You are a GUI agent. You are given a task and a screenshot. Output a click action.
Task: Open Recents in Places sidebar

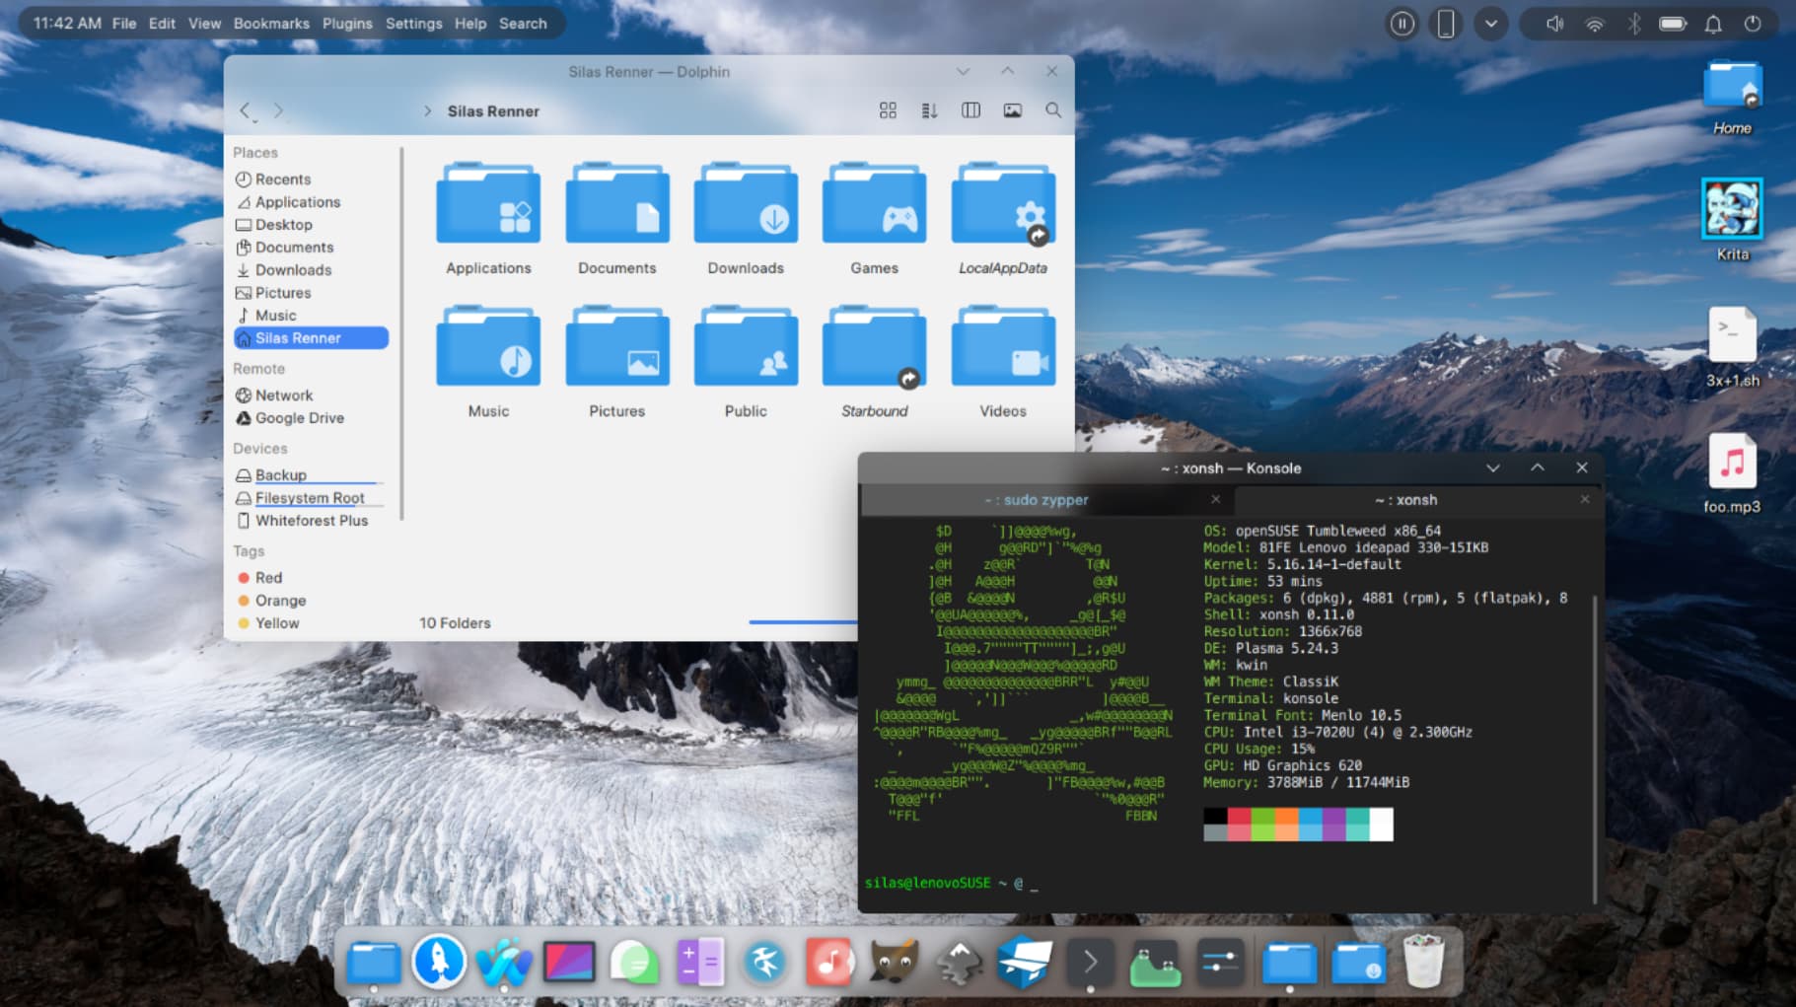click(311, 179)
